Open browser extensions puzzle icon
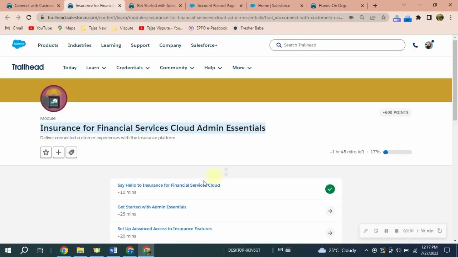Screen dimensions: 458x257 tap(418, 17)
